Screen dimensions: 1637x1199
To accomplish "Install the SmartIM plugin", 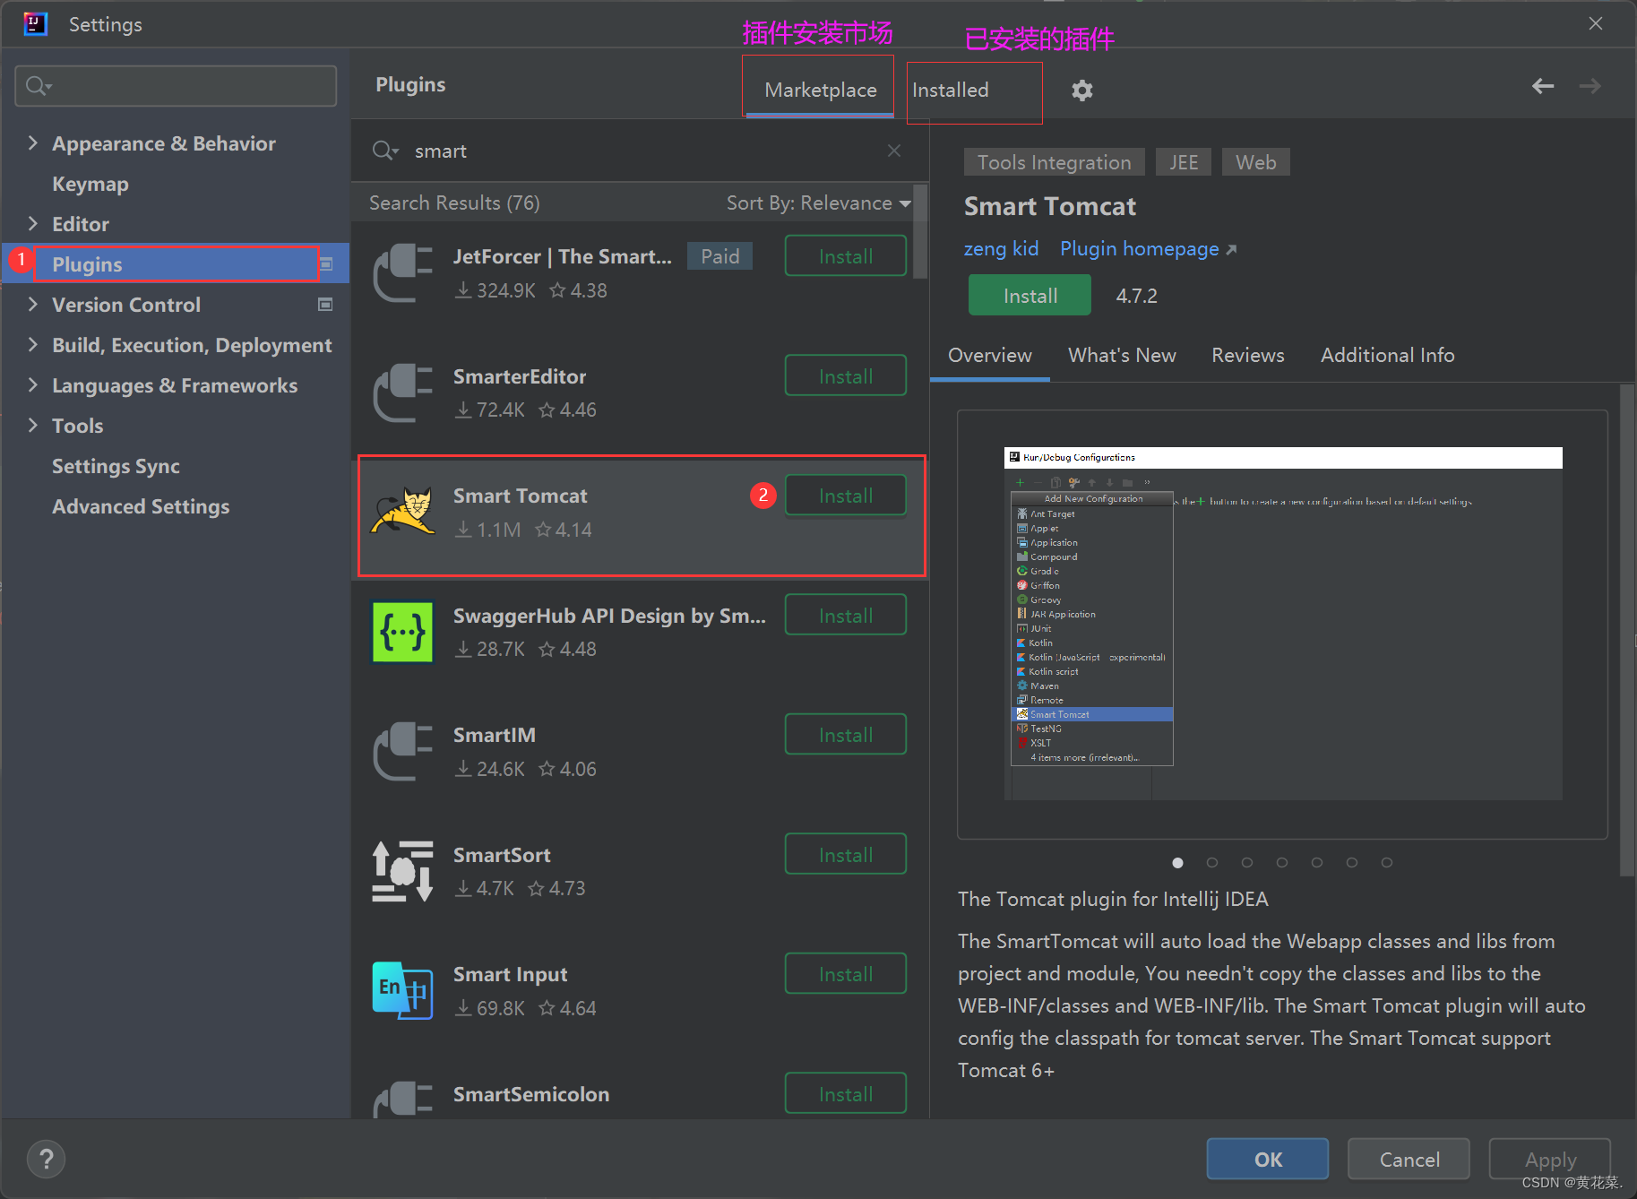I will [846, 735].
